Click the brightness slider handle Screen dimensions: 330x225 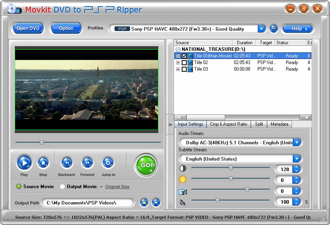(x=231, y=179)
